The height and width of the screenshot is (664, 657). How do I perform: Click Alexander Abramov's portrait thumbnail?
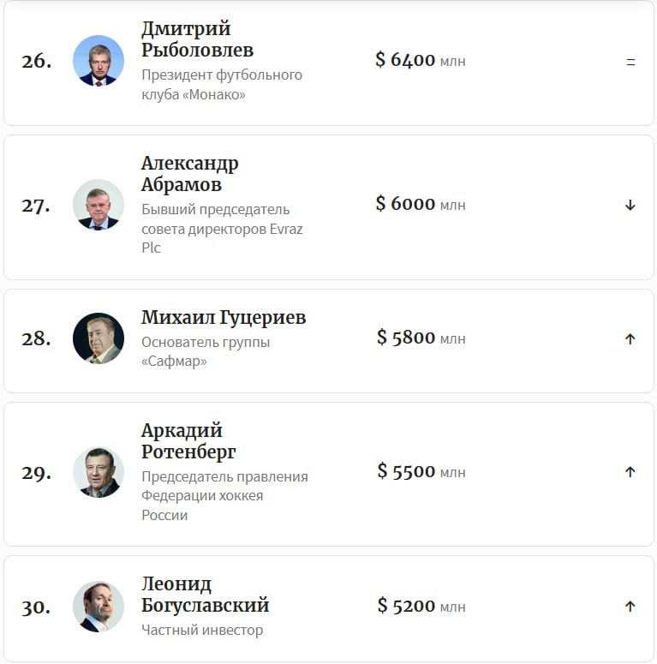99,205
